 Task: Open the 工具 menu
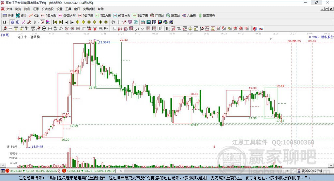[68, 9]
